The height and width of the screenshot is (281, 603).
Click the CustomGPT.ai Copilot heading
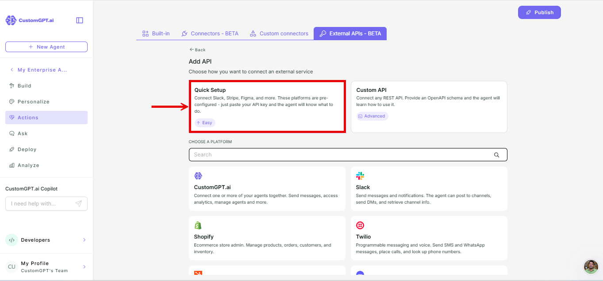(x=31, y=189)
